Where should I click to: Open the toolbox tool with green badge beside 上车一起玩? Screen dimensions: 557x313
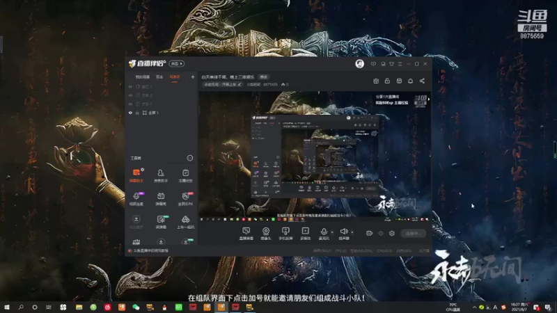(x=161, y=222)
